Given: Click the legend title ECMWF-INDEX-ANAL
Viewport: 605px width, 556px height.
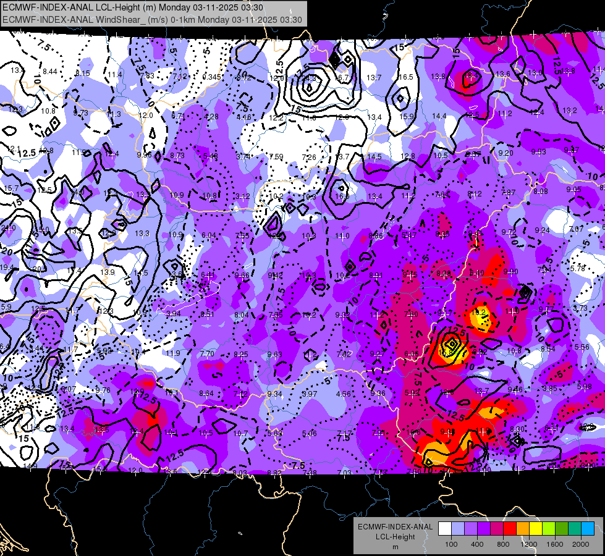Looking at the screenshot, I should point(395,527).
